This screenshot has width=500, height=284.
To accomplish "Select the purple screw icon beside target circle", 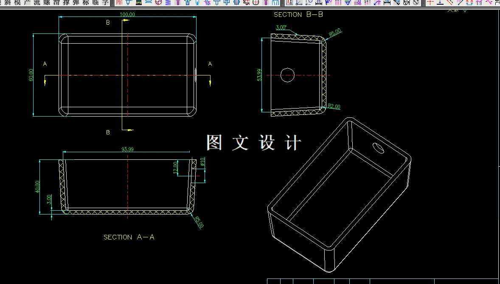I will [266, 2].
